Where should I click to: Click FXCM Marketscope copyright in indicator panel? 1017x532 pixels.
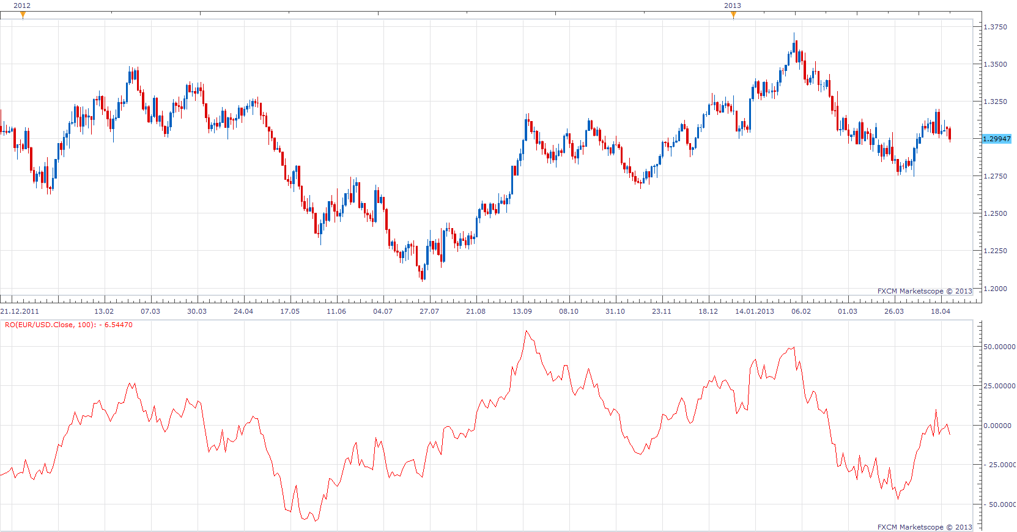pos(925,527)
